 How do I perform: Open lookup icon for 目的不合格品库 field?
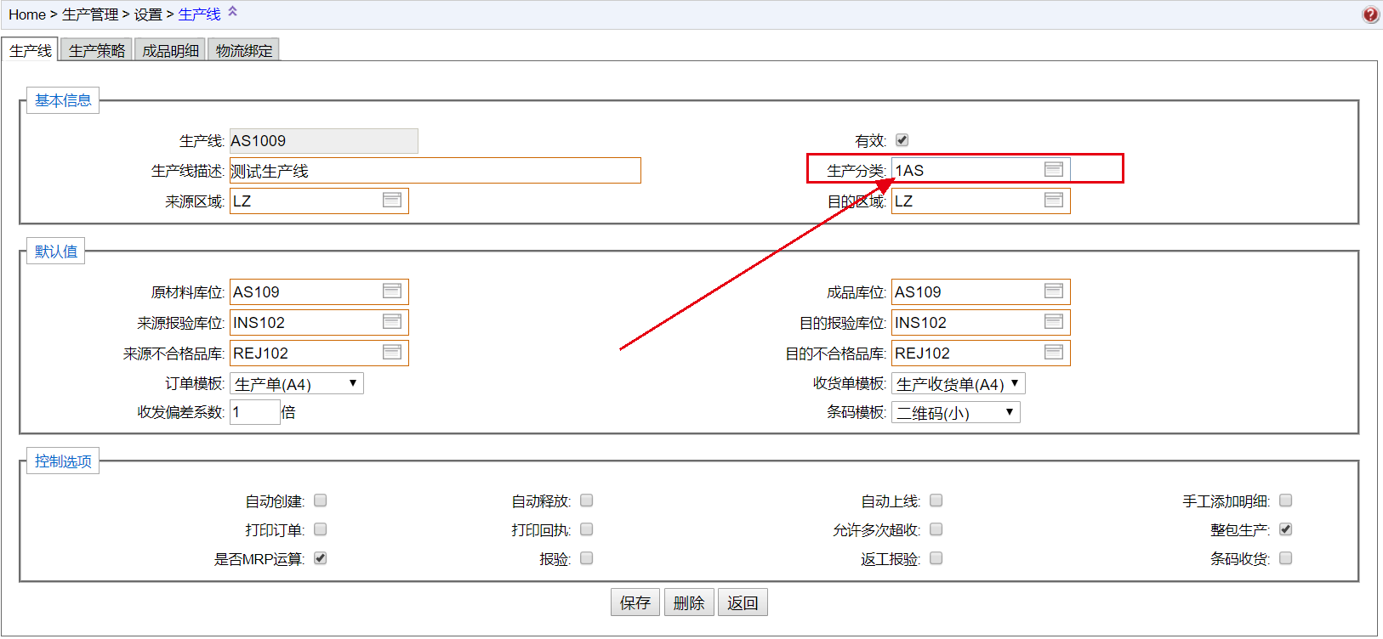tap(1054, 352)
